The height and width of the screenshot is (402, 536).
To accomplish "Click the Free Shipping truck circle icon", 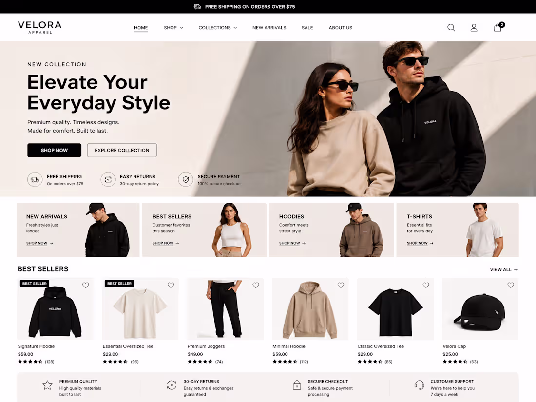I will [x=35, y=179].
